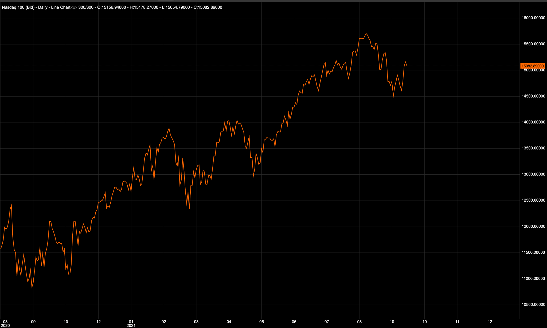Click the close price C:15082.89000 value

(x=208, y=7)
